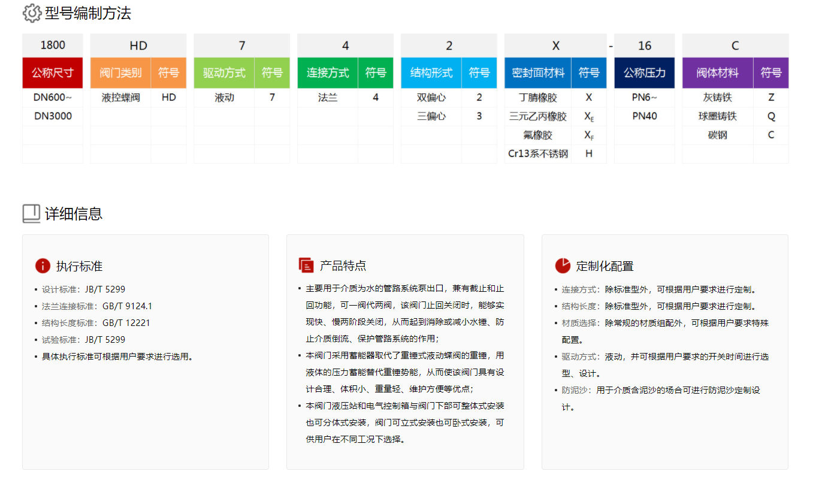
Task: Click the navy 公称压力 header
Action: pyautogui.click(x=644, y=73)
